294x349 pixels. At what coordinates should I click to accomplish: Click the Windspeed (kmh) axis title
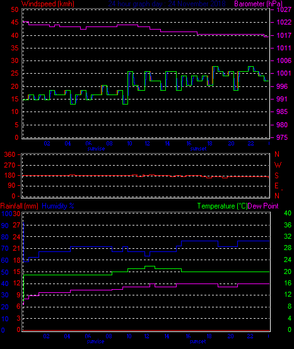[x=48, y=4]
